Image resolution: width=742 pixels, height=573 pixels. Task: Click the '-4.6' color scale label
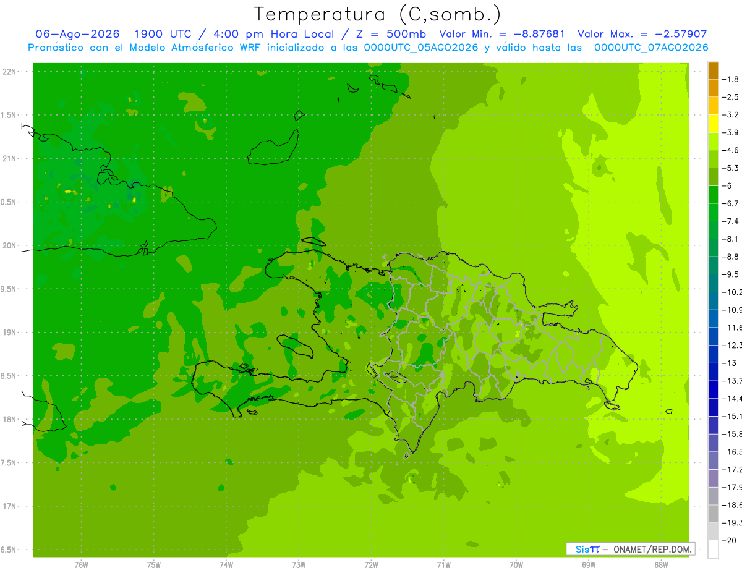tap(731, 150)
